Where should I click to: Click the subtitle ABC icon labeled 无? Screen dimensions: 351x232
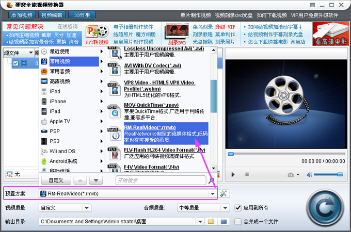(10, 174)
